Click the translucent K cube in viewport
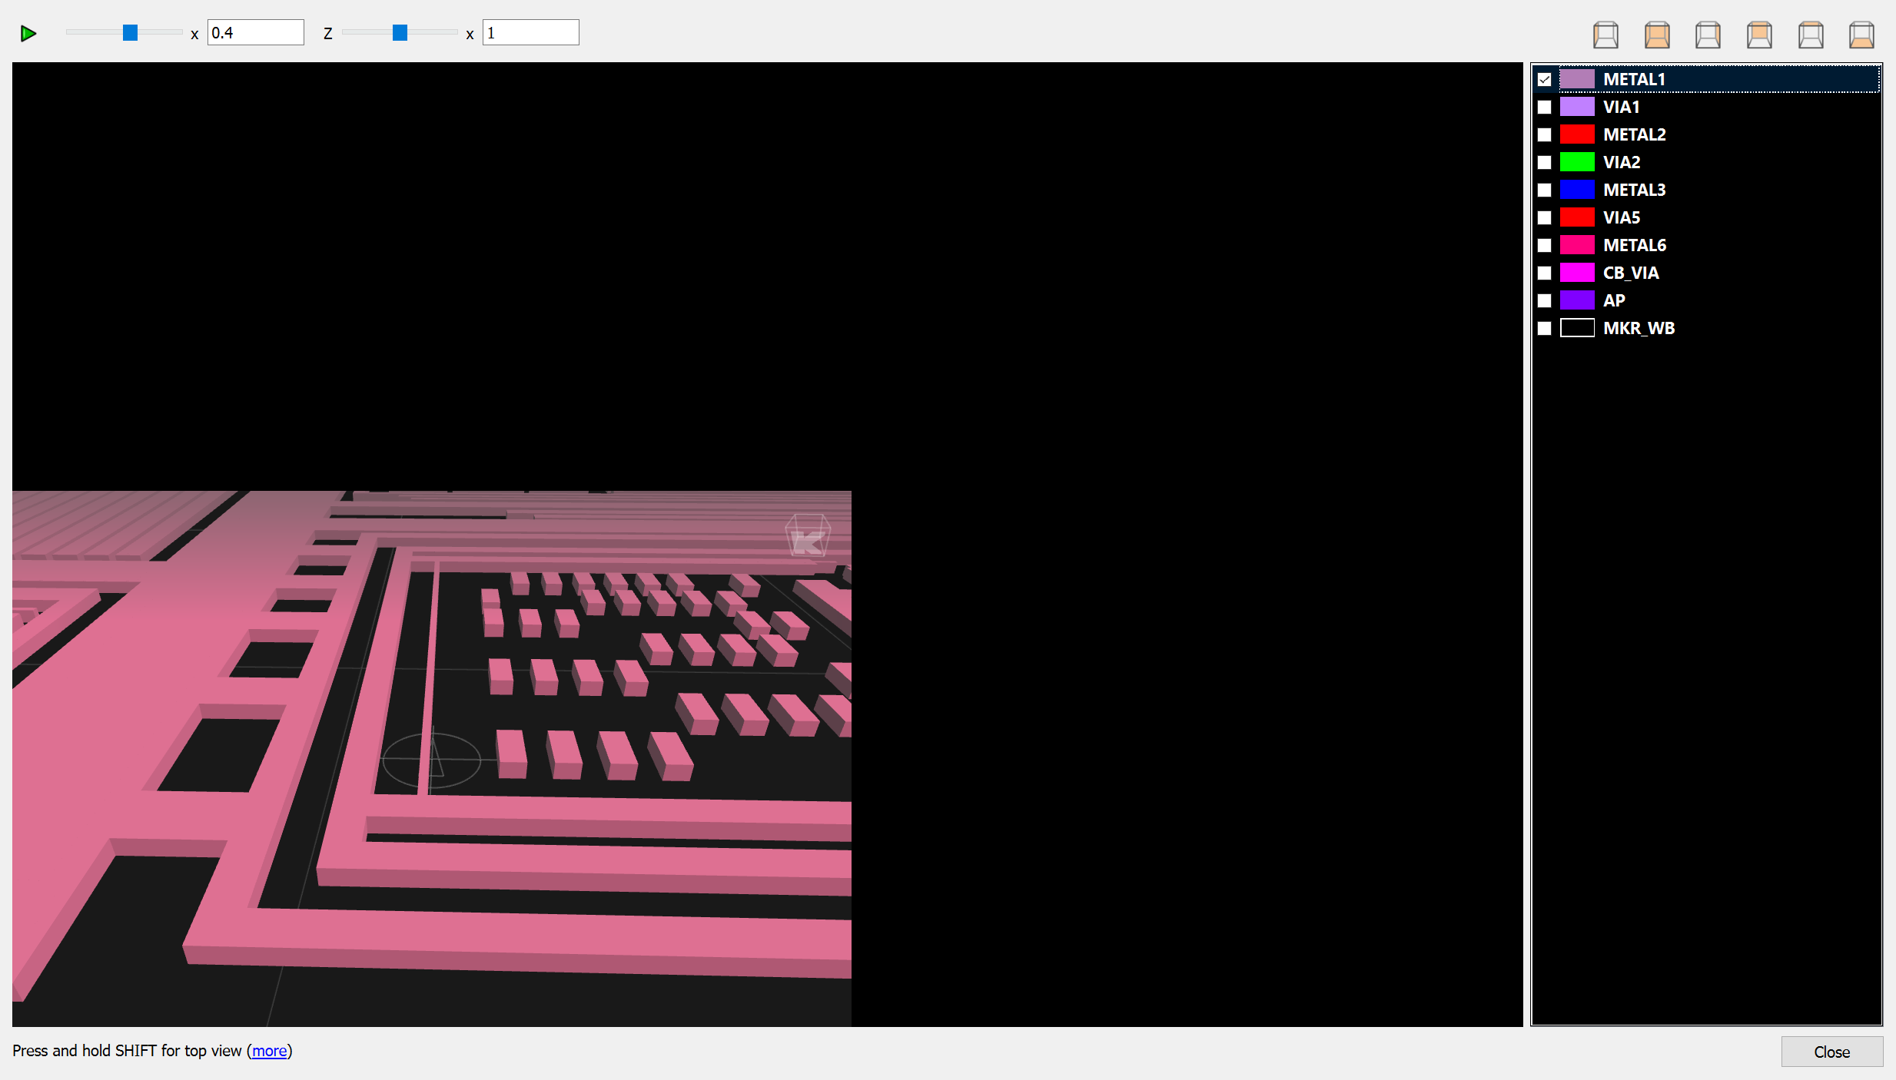1896x1080 pixels. tap(807, 535)
